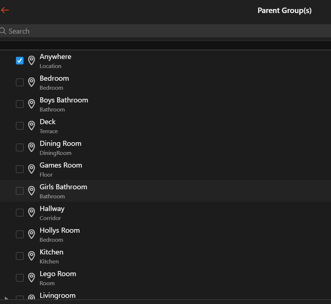
Task: Tick the Boys Bathroom checkbox
Action: (20, 104)
